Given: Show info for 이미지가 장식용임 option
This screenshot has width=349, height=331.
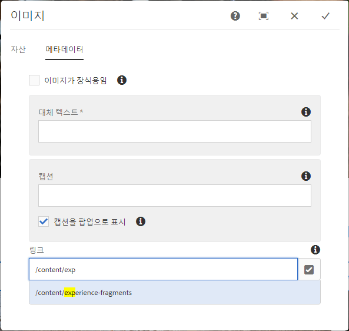Looking at the screenshot, I should pos(122,80).
